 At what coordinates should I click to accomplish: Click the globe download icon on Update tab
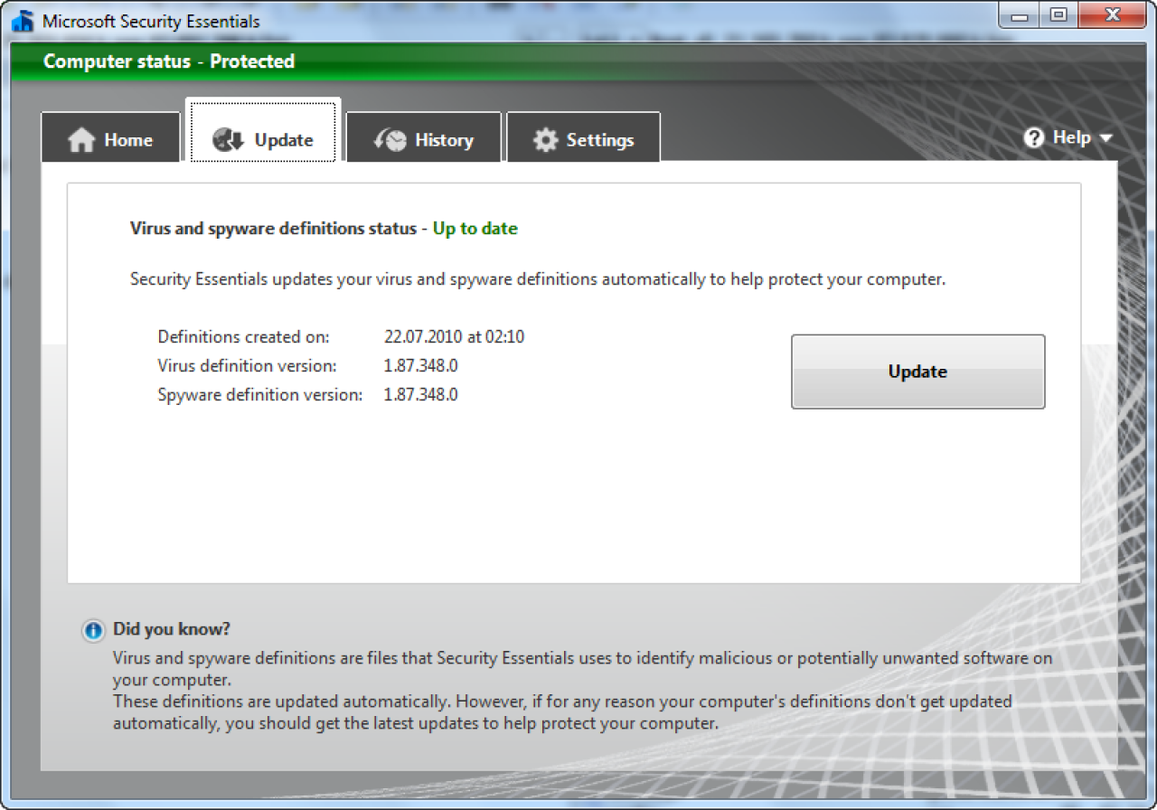pyautogui.click(x=229, y=140)
